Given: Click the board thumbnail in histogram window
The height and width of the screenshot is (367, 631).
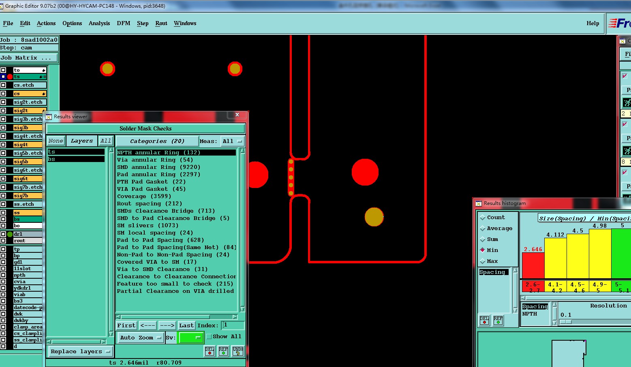Looking at the screenshot, I should pos(569,353).
